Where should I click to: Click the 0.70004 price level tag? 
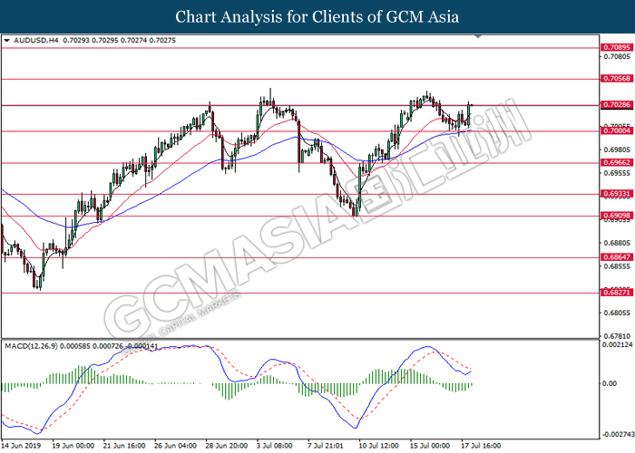[616, 131]
